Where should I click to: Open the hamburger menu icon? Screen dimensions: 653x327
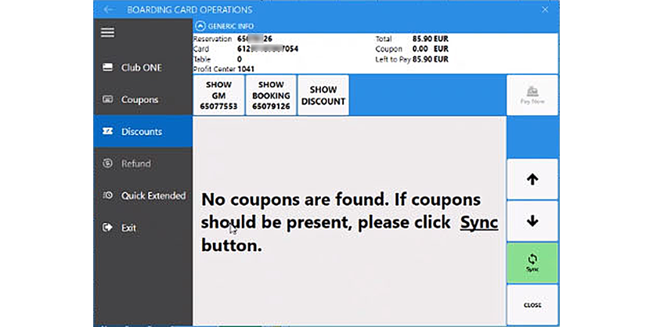108,33
